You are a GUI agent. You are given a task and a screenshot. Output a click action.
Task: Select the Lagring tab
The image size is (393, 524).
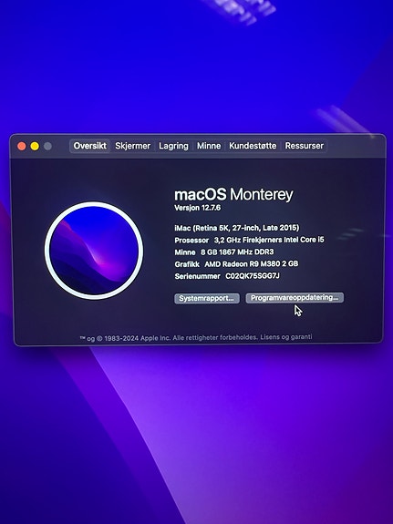coord(173,146)
